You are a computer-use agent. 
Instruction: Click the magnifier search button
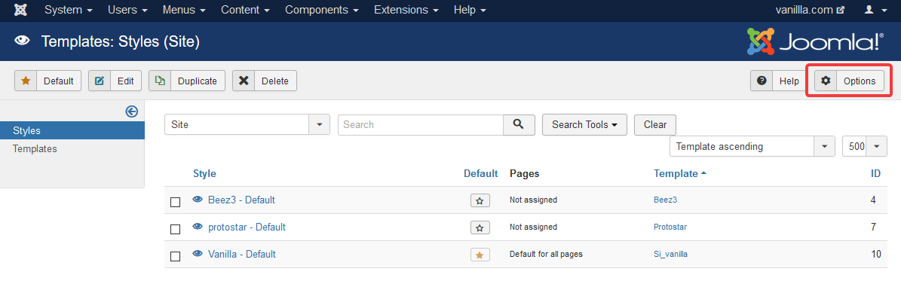519,124
